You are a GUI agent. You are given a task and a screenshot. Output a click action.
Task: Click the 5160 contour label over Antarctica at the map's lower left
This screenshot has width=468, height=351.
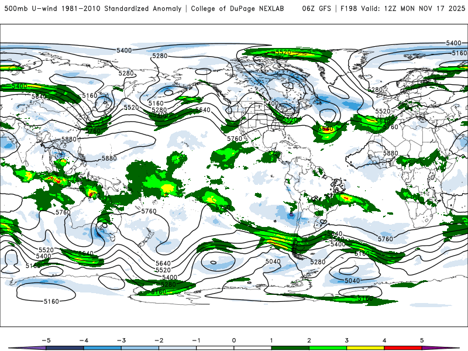click(x=51, y=301)
